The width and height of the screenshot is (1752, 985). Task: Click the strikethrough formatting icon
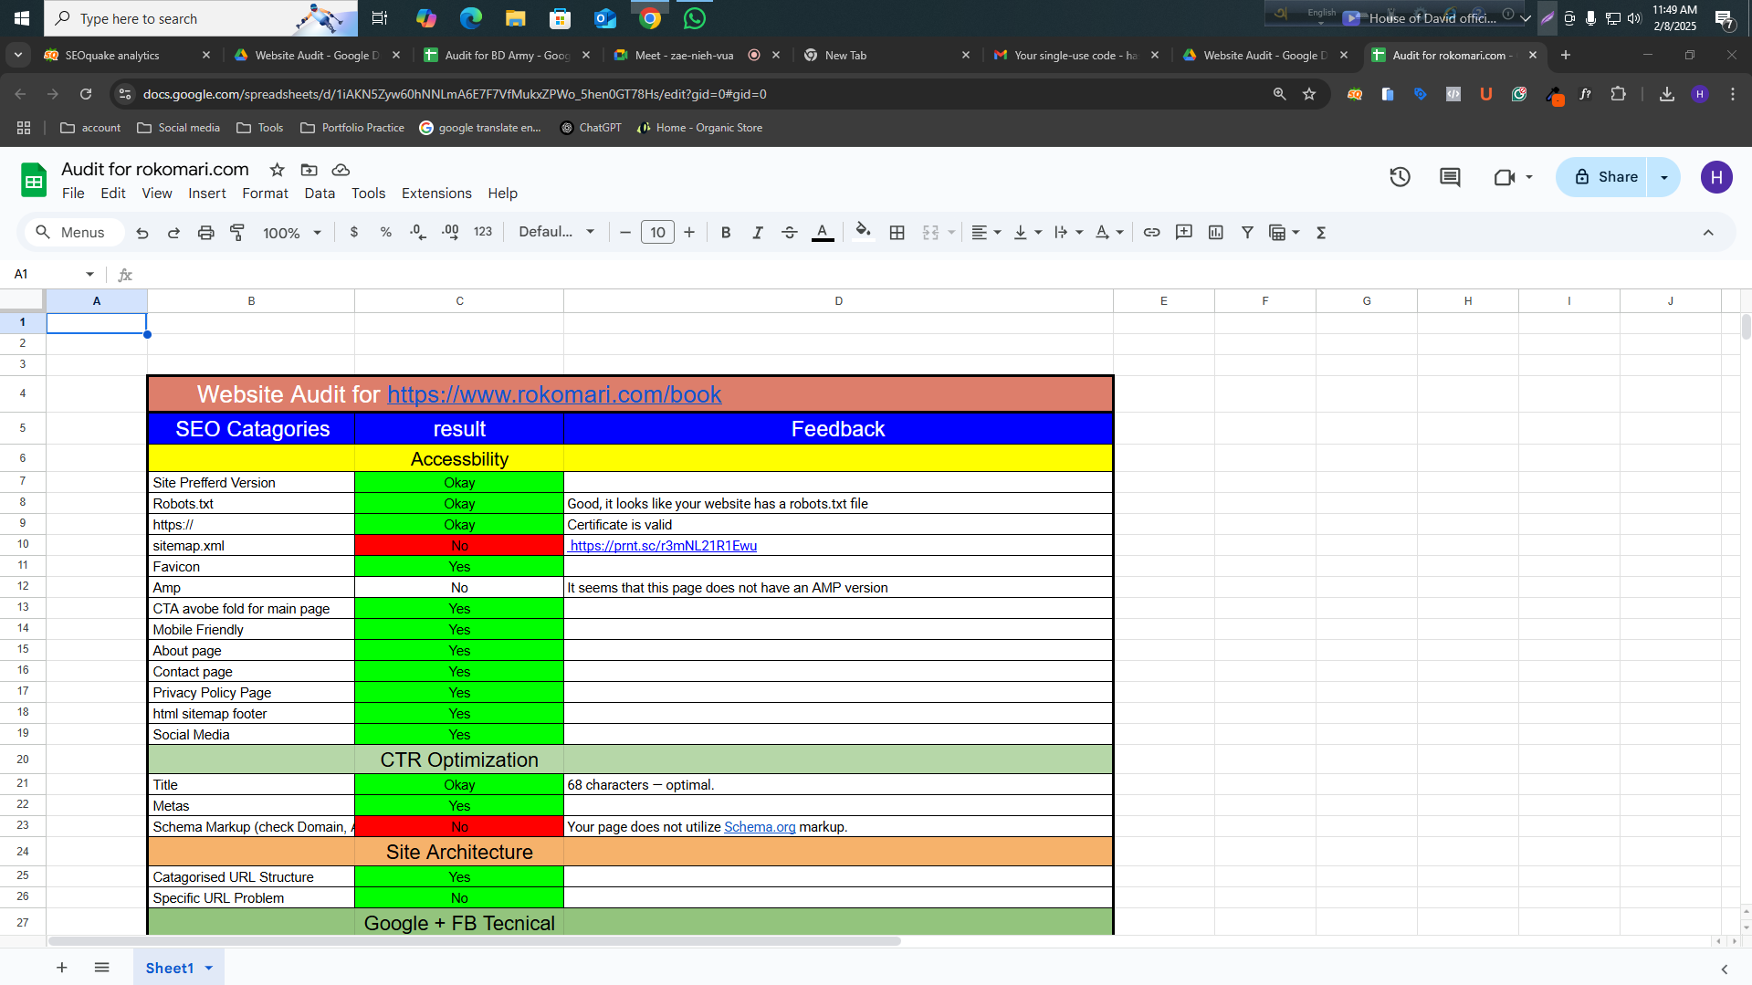[790, 232]
